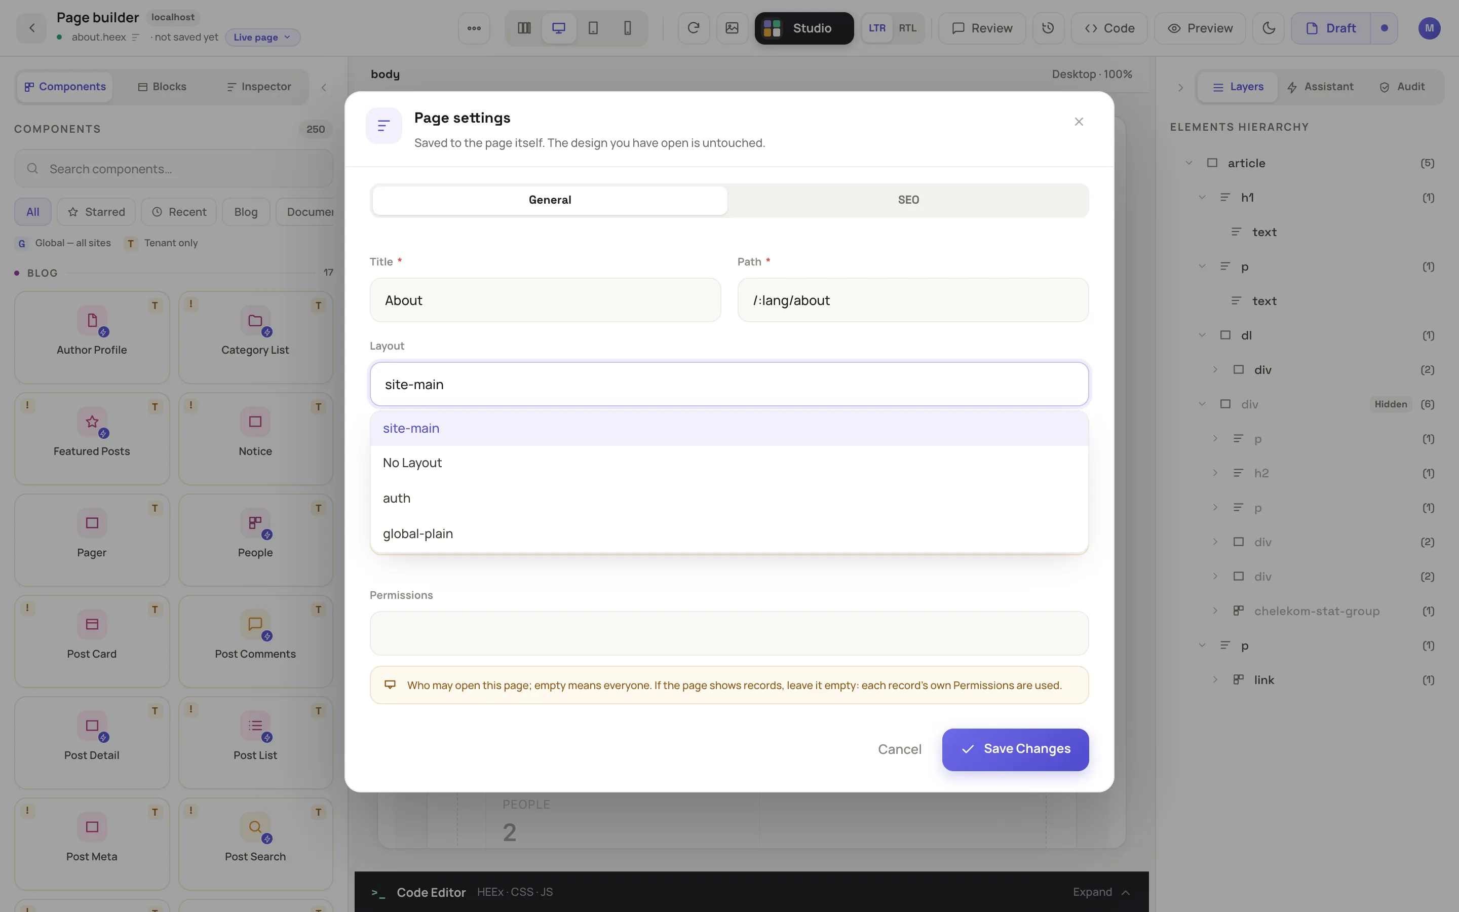Image resolution: width=1459 pixels, height=912 pixels.
Task: Click the Post Search component icon
Action: click(x=255, y=827)
